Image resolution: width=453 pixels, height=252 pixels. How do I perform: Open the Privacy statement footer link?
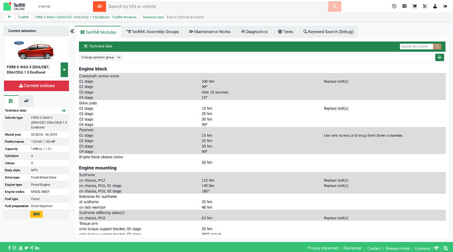point(323,248)
